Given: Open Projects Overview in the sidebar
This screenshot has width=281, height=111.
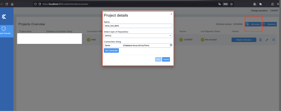Looking at the screenshot, I should coord(4,30).
